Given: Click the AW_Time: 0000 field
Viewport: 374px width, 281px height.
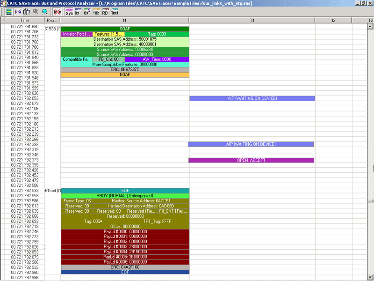Looking at the screenshot, I should (157, 59).
